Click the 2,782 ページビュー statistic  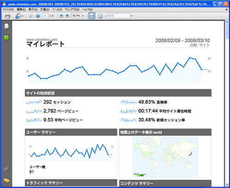click(61, 111)
